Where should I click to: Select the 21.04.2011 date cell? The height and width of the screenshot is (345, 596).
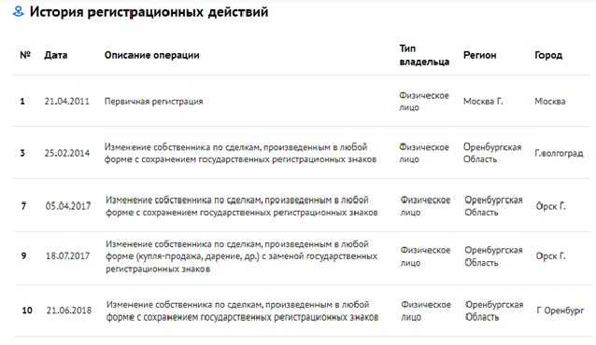pyautogui.click(x=67, y=102)
